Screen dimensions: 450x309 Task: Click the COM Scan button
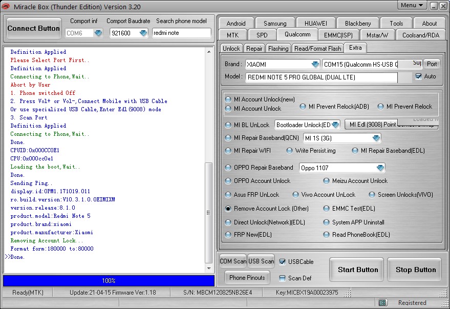coord(233,261)
